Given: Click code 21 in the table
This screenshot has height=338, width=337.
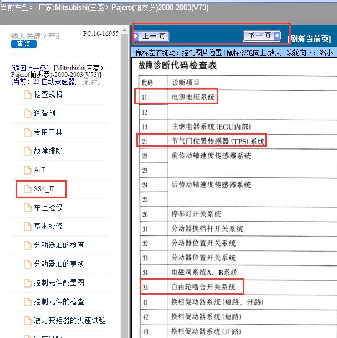Looking at the screenshot, I should 145,142.
